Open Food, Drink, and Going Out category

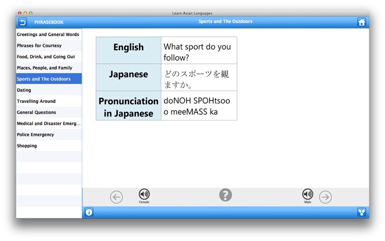point(49,56)
